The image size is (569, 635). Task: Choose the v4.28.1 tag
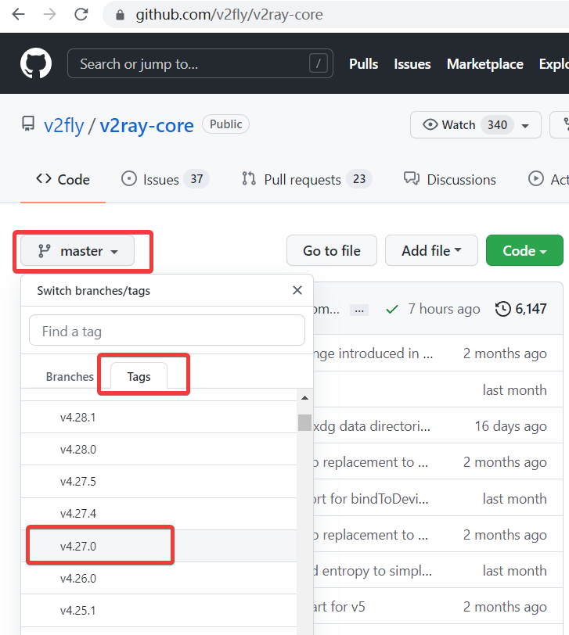click(78, 418)
